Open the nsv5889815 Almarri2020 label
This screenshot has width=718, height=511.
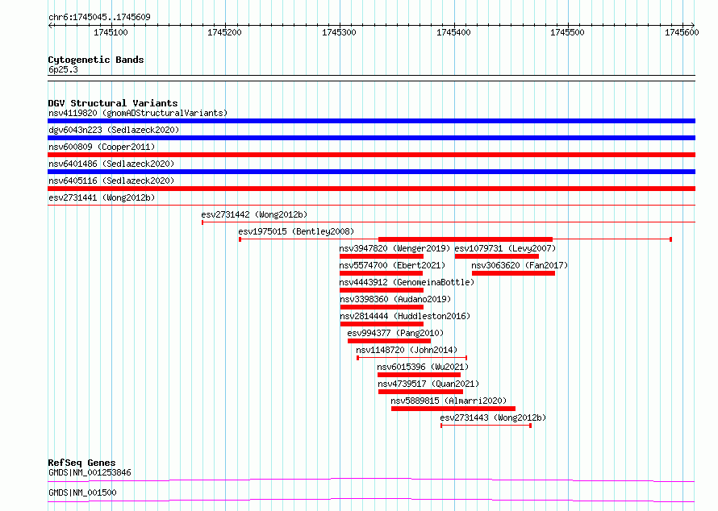(x=449, y=401)
